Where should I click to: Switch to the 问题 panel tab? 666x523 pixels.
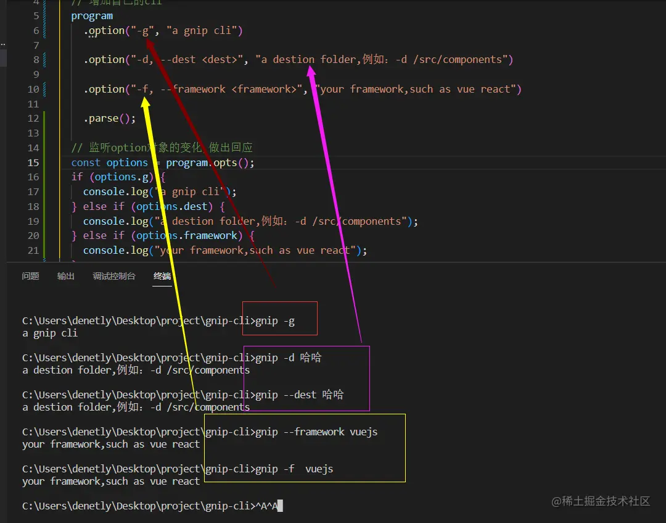(x=30, y=277)
